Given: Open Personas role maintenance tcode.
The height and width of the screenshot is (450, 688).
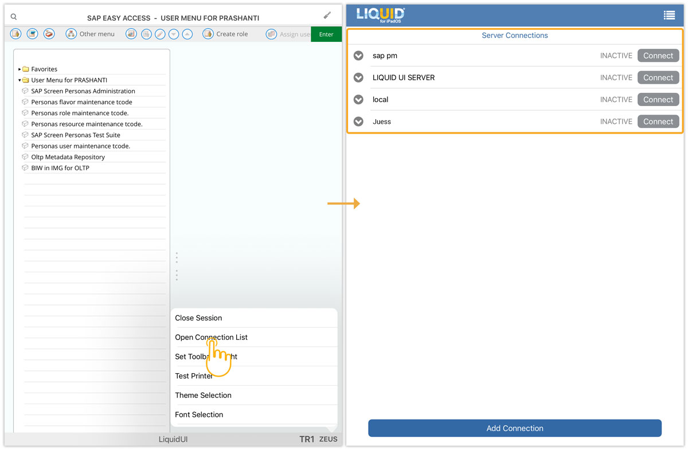Looking at the screenshot, I should pyautogui.click(x=80, y=113).
